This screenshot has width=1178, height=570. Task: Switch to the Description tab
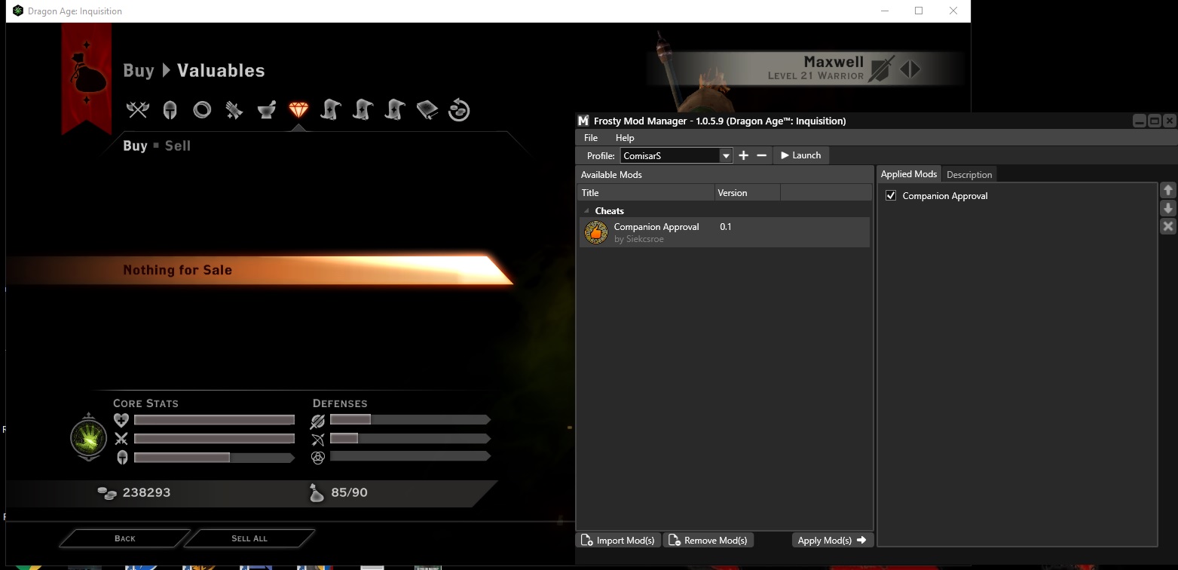click(969, 174)
